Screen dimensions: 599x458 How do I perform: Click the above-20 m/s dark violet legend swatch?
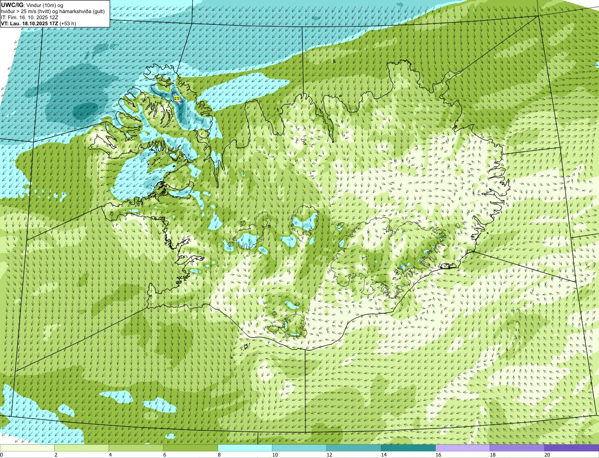point(572,448)
